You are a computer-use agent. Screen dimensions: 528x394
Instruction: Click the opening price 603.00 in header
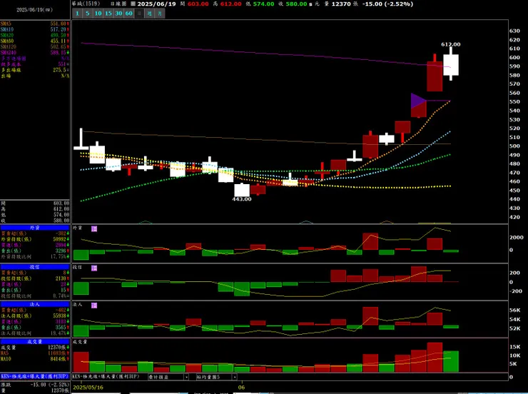point(198,4)
